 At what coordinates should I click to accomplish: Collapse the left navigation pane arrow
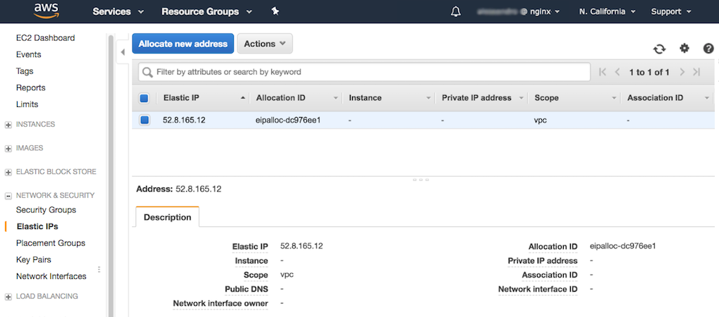(122, 52)
